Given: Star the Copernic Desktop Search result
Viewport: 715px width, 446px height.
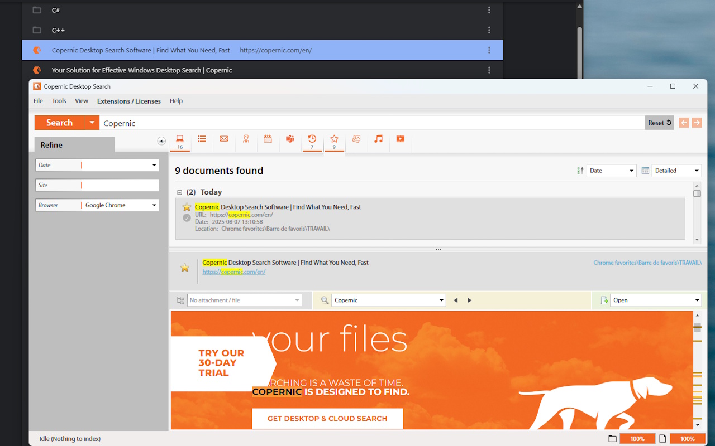Looking at the screenshot, I should point(187,207).
